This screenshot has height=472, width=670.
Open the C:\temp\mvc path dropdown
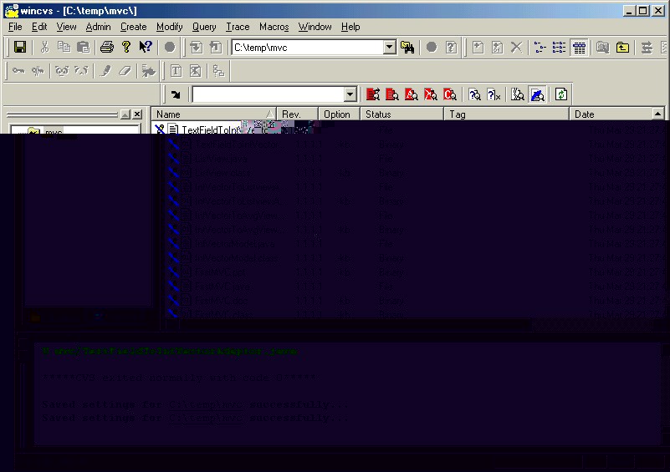tap(389, 48)
